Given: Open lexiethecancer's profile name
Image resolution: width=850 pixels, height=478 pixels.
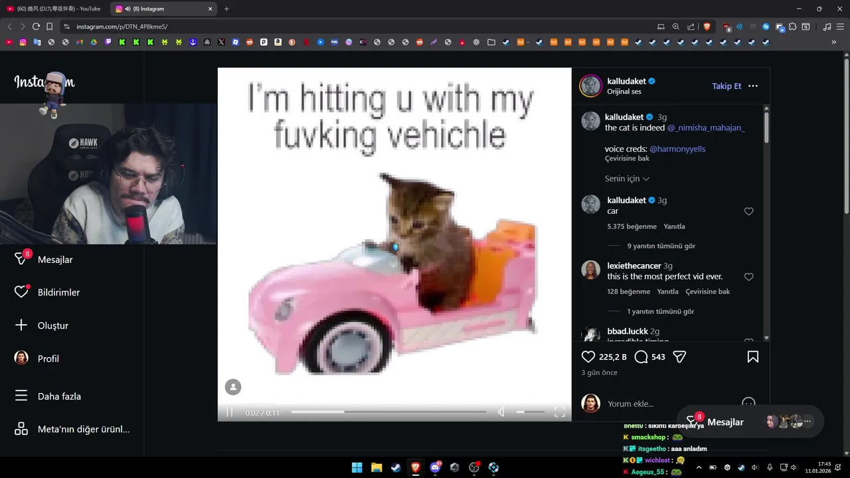Looking at the screenshot, I should point(634,266).
